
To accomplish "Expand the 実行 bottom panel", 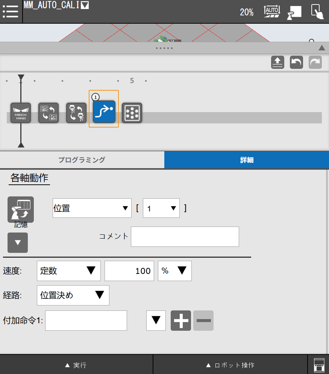I will (x=76, y=365).
